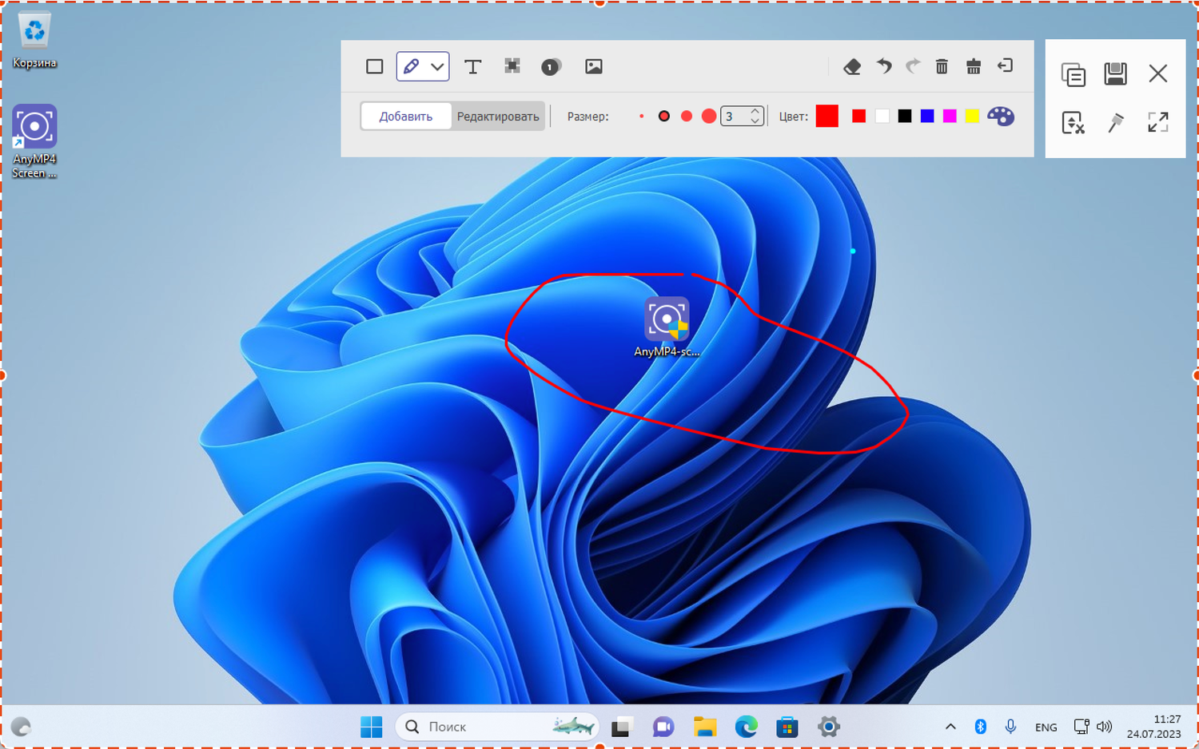Image resolution: width=1199 pixels, height=749 pixels.
Task: Select the AnyMP4-sc... installer icon
Action: tap(667, 327)
